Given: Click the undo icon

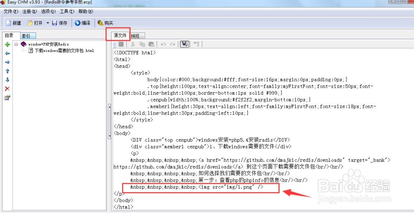Looking at the screenshot, I should coord(164,44).
